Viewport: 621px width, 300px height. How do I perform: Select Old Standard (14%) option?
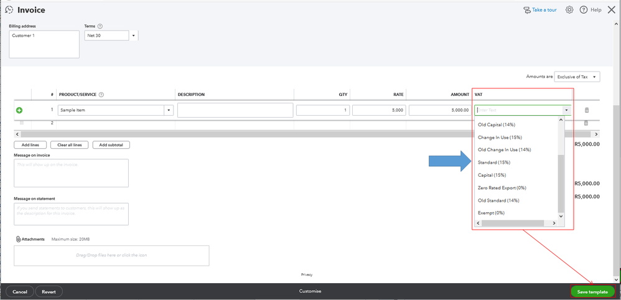[498, 200]
